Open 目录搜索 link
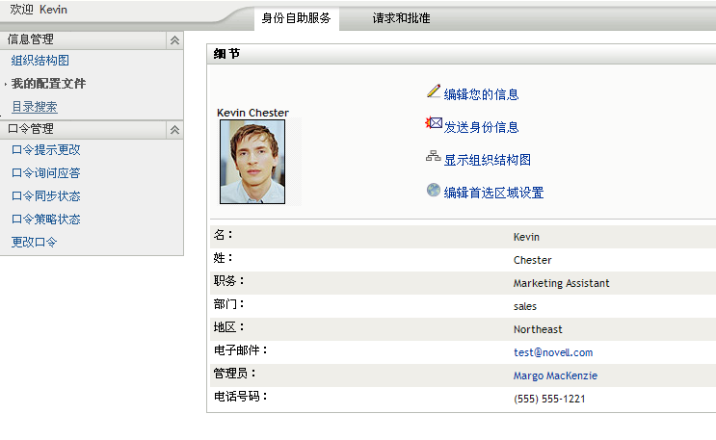This screenshot has width=716, height=440. 35,107
